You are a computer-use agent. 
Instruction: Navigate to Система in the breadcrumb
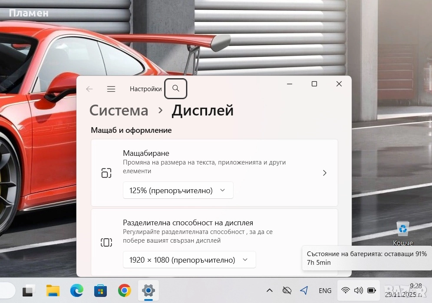click(x=119, y=111)
